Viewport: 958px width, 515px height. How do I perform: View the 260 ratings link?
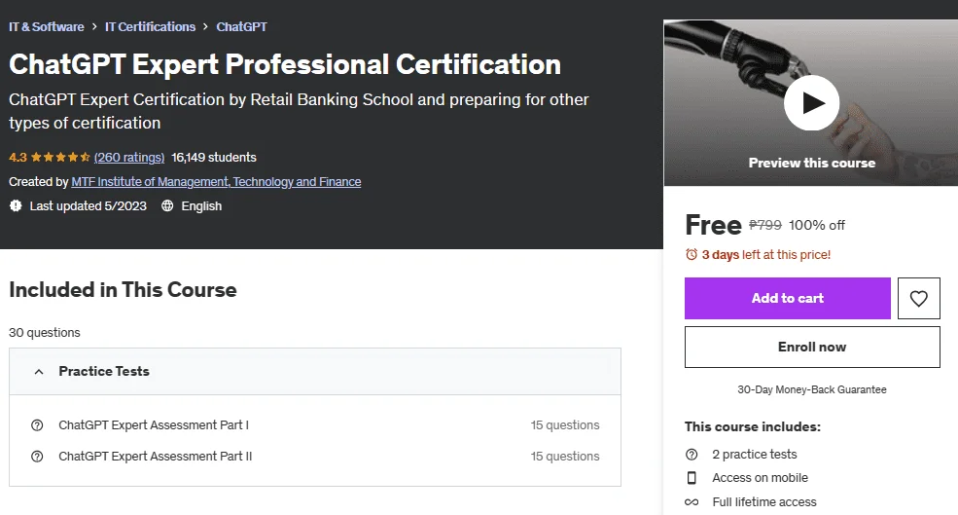point(129,157)
